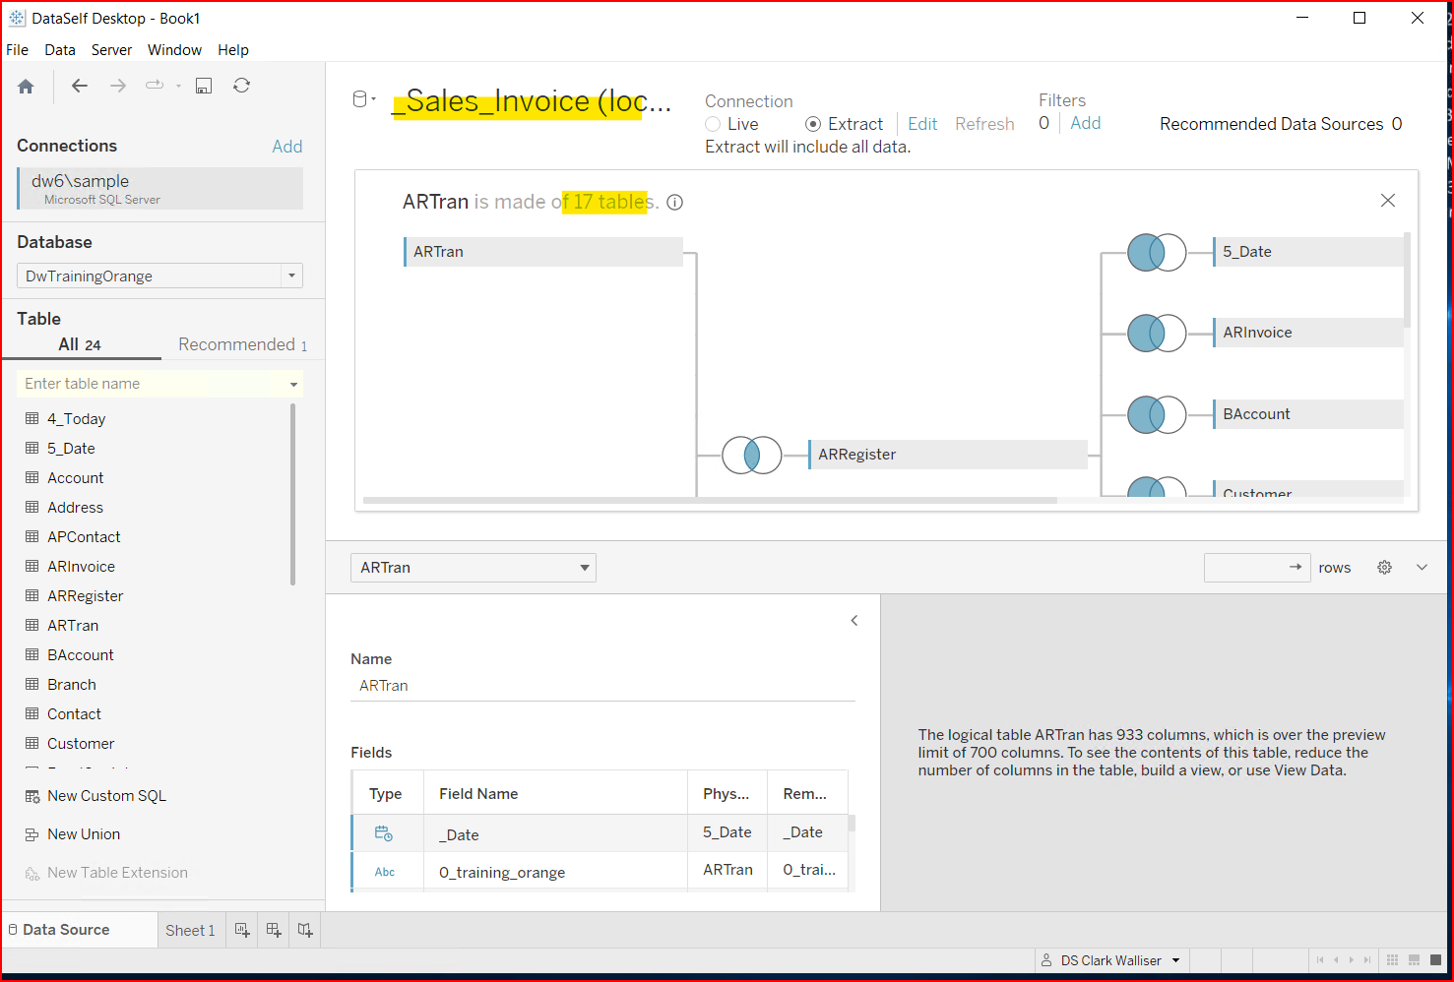Image resolution: width=1454 pixels, height=982 pixels.
Task: Open the ARTran table selector dropdown
Action: [x=583, y=567]
